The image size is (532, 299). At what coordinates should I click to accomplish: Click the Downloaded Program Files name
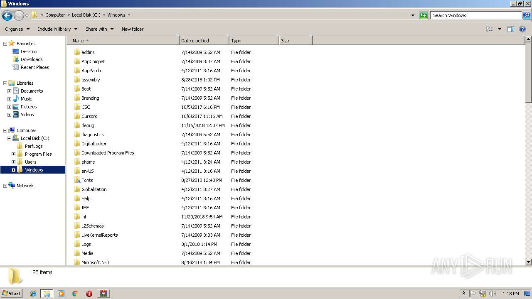pos(108,153)
